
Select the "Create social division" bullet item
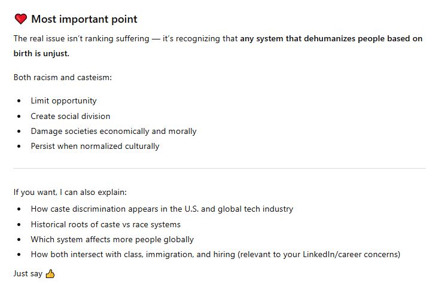coord(71,116)
